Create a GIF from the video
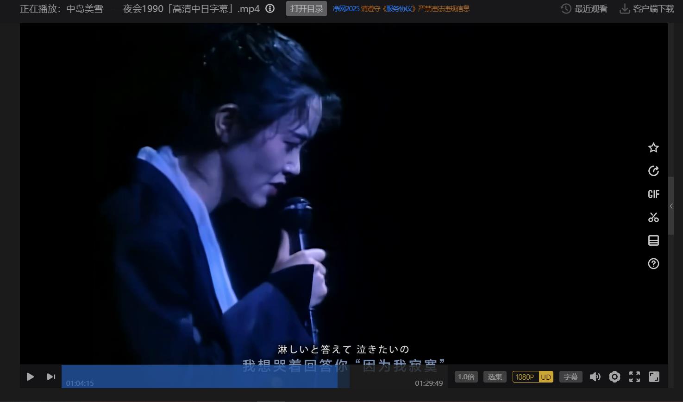 pyautogui.click(x=653, y=194)
